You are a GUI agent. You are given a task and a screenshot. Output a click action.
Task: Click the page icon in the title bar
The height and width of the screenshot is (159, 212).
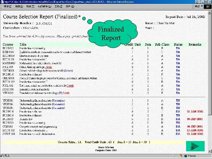tap(2, 2)
